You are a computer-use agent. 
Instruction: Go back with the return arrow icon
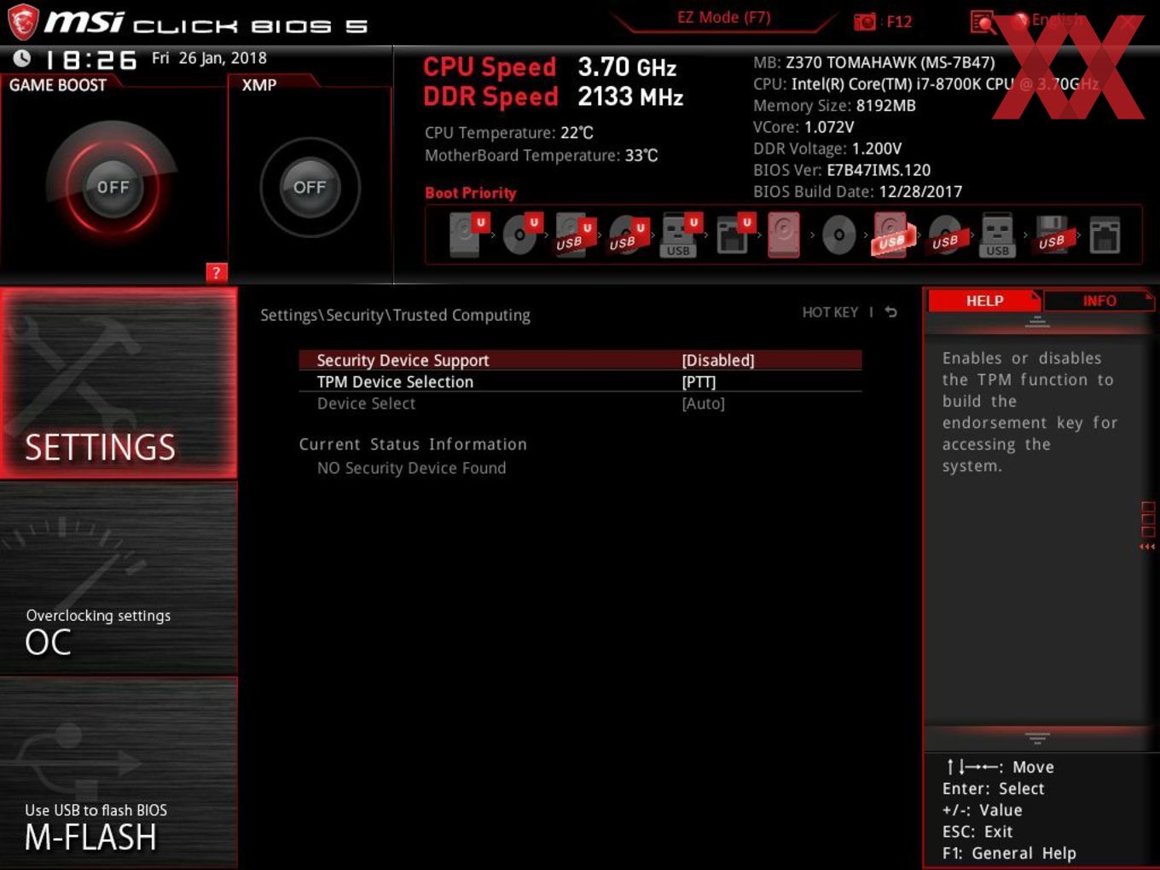coord(890,312)
